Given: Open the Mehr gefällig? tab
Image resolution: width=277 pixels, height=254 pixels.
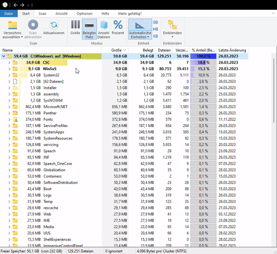Looking at the screenshot, I should pyautogui.click(x=130, y=14).
